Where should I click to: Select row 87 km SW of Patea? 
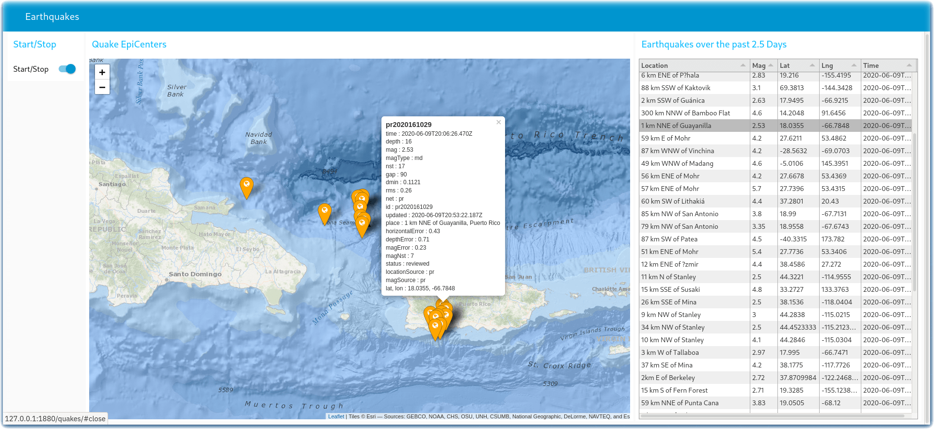pos(776,239)
